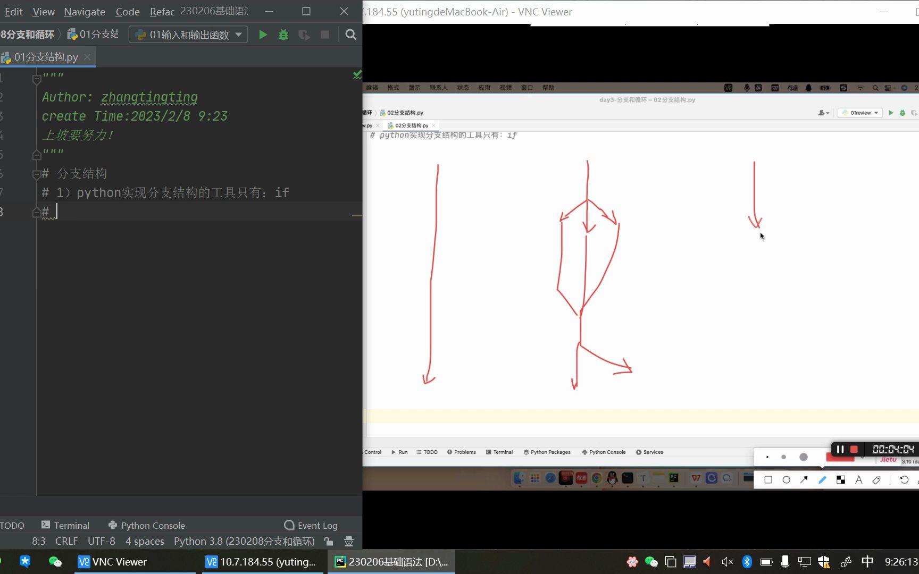This screenshot has width=919, height=574.
Task: Start debugging with the bug icon
Action: tap(283, 34)
